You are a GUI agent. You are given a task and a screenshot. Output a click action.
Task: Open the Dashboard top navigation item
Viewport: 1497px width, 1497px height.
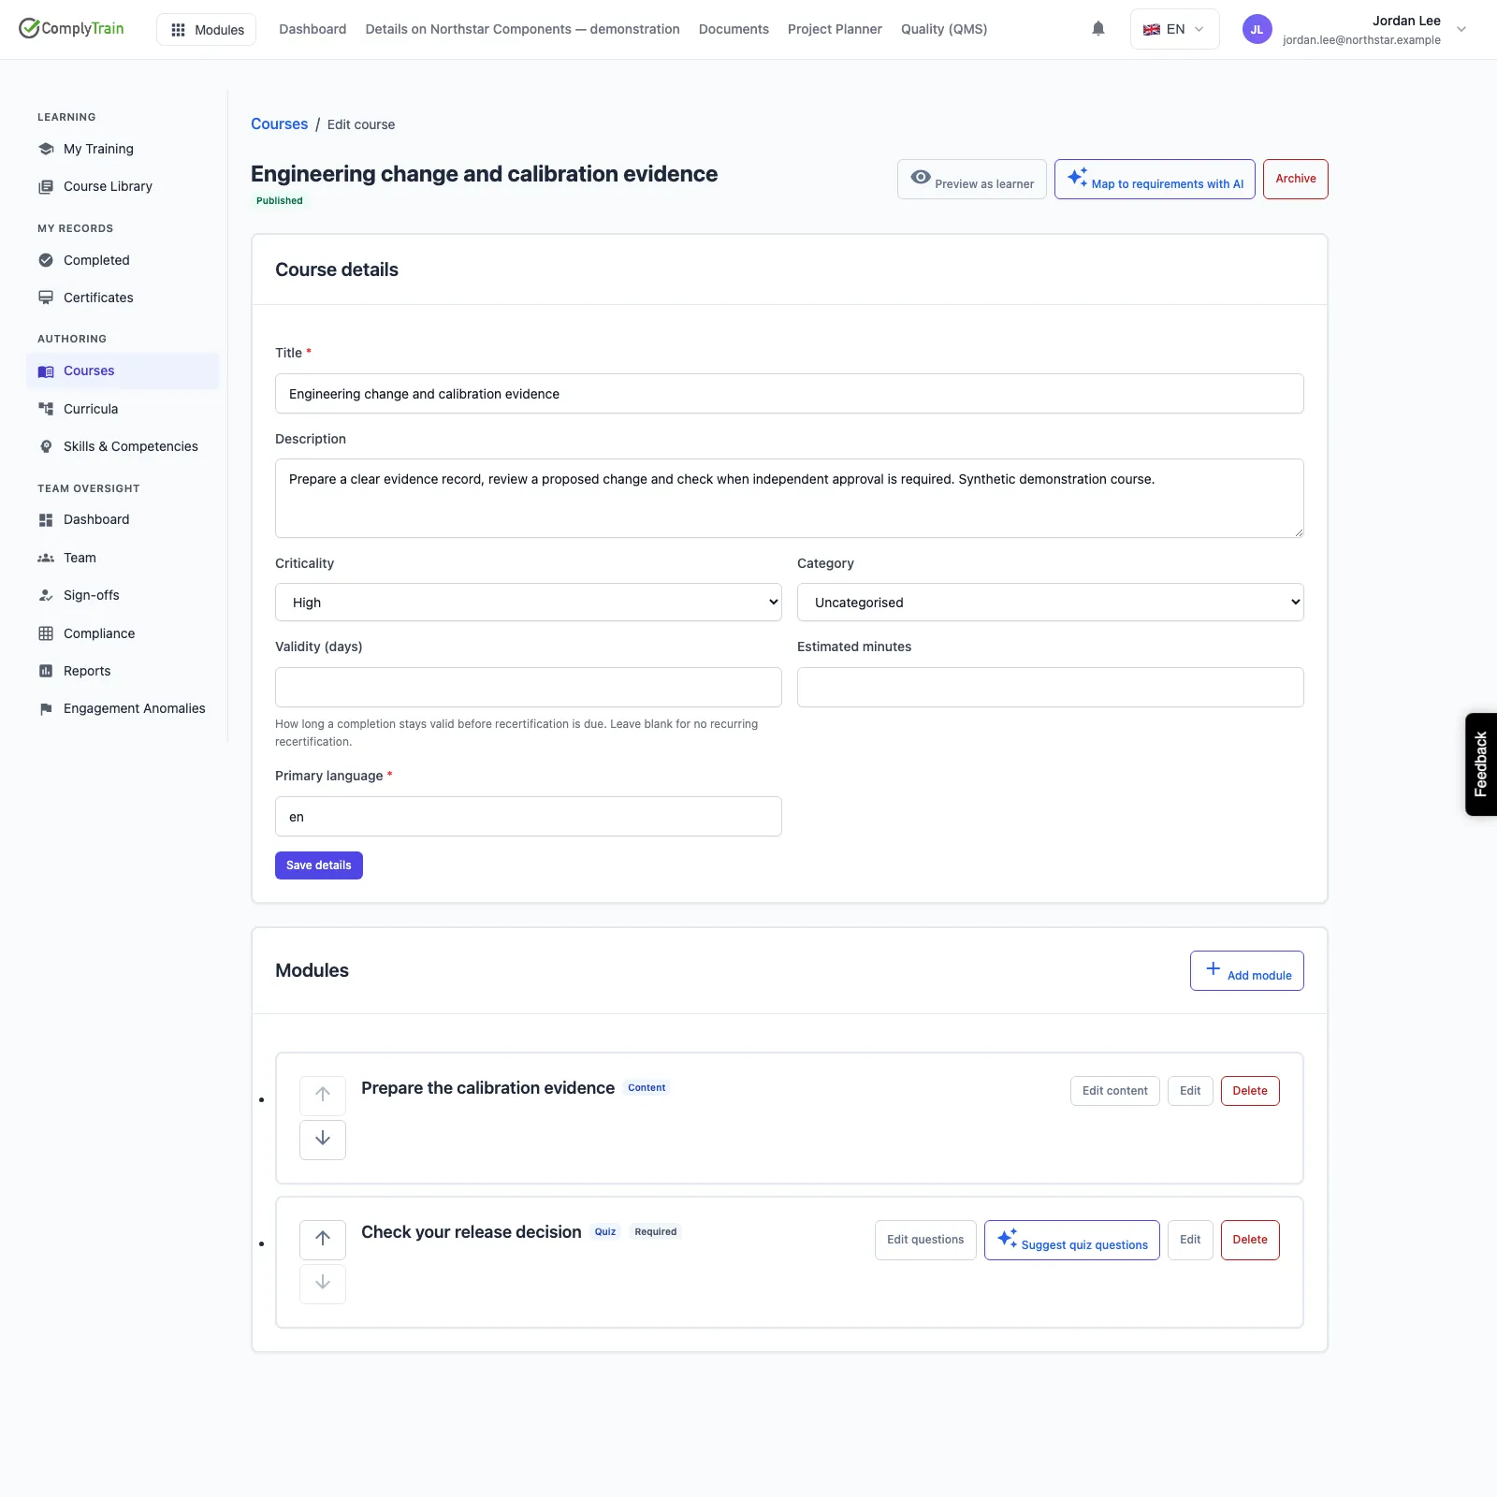[x=312, y=29]
